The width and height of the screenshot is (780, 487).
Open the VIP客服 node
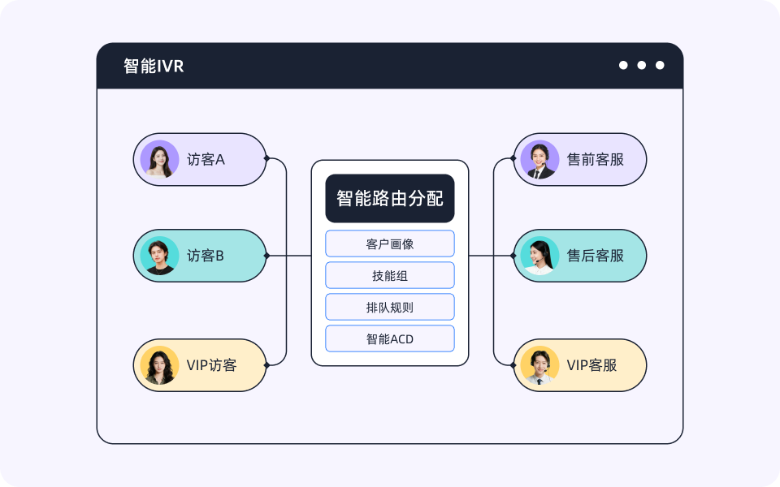(579, 365)
